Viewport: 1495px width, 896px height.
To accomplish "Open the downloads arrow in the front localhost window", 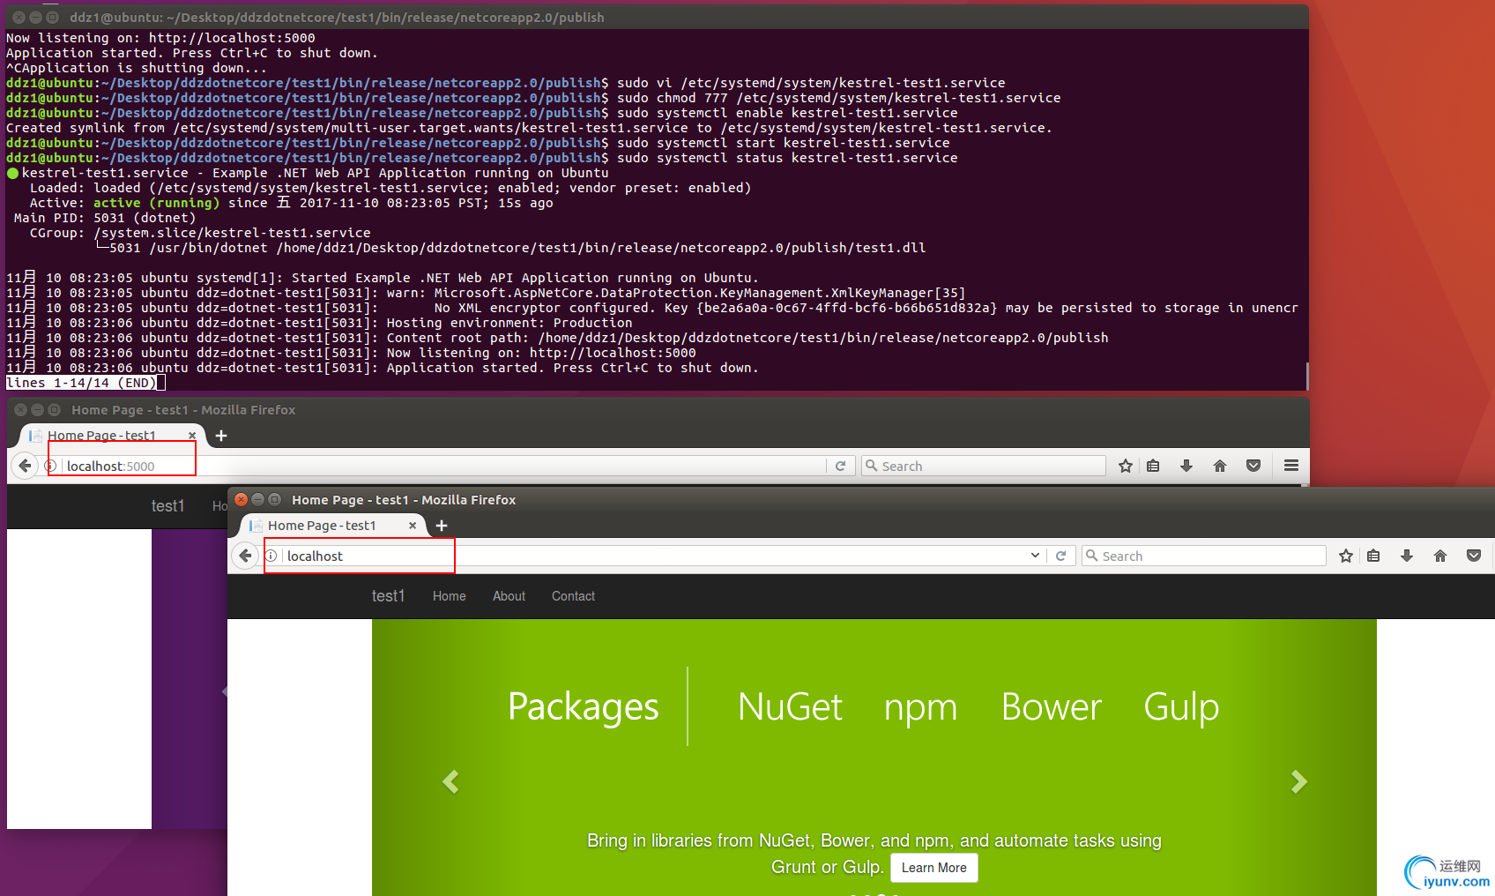I will (x=1407, y=556).
